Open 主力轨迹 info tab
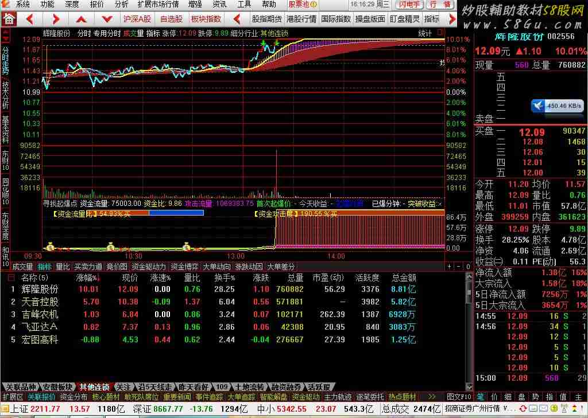The height and width of the screenshot is (418, 588). tap(338, 397)
